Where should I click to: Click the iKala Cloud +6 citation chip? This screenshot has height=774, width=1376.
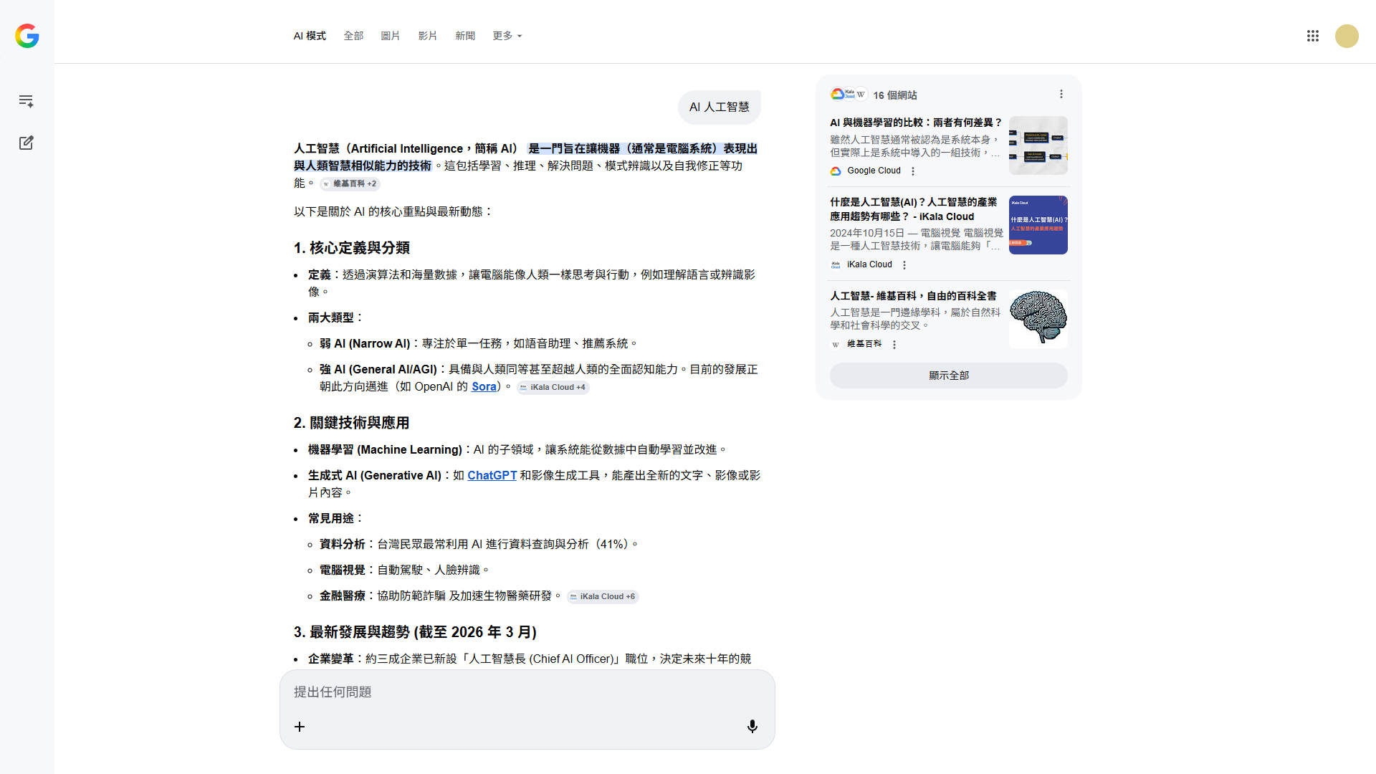pos(602,596)
